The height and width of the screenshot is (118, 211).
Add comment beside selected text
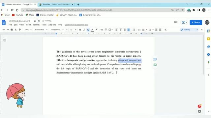(x=155, y=59)
